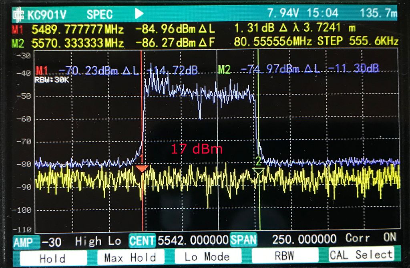Select the AMP field label
Image resolution: width=410 pixels, height=268 pixels.
[23, 242]
